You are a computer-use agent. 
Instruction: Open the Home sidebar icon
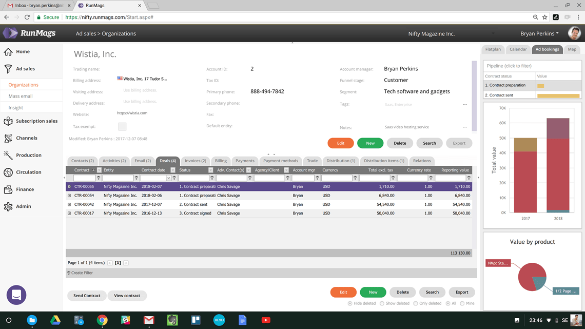tap(8, 51)
